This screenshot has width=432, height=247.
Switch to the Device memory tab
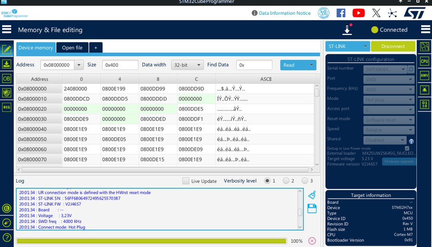[x=36, y=47]
